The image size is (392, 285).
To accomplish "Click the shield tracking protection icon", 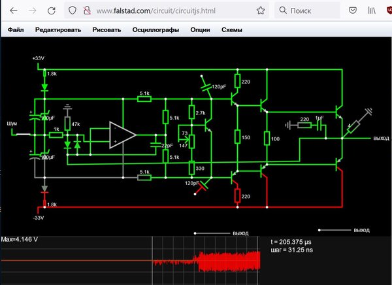I will 73,10.
